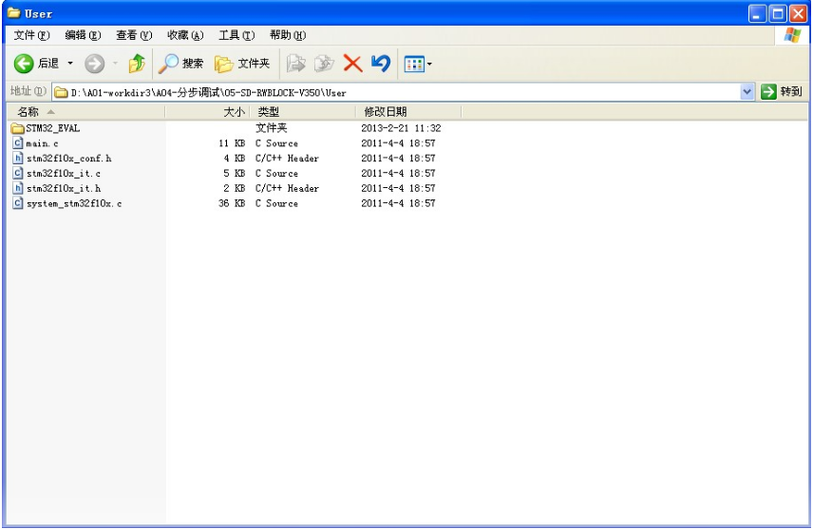The image size is (813, 529).
Task: Sort by the 修改日期 column header
Action: pos(386,112)
